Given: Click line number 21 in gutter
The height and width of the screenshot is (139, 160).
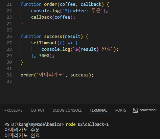Looking at the screenshot, I should point(9,4).
